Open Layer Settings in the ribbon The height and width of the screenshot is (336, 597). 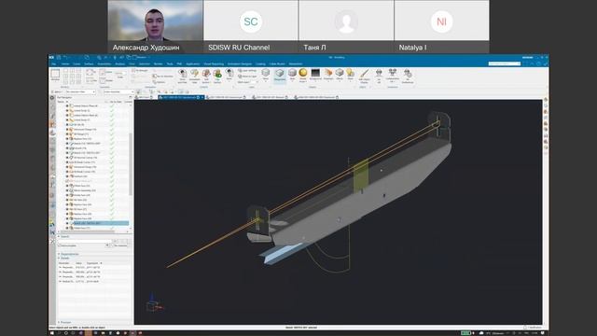coord(247,71)
